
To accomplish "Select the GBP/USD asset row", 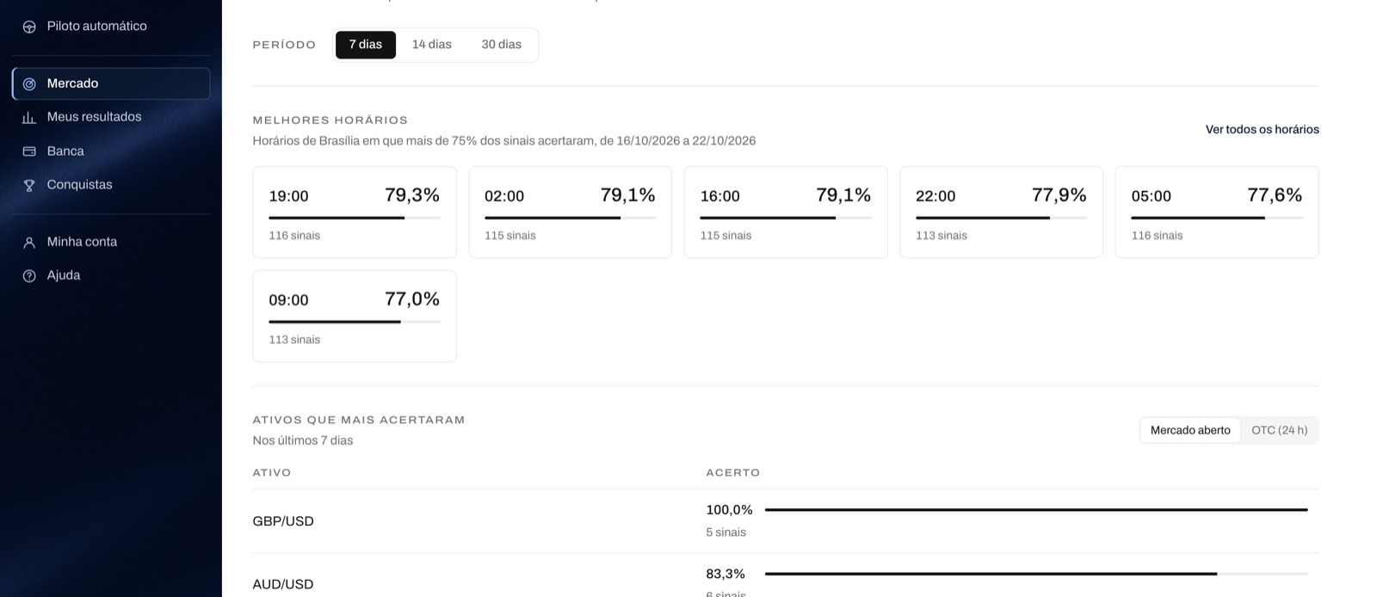I will point(786,521).
